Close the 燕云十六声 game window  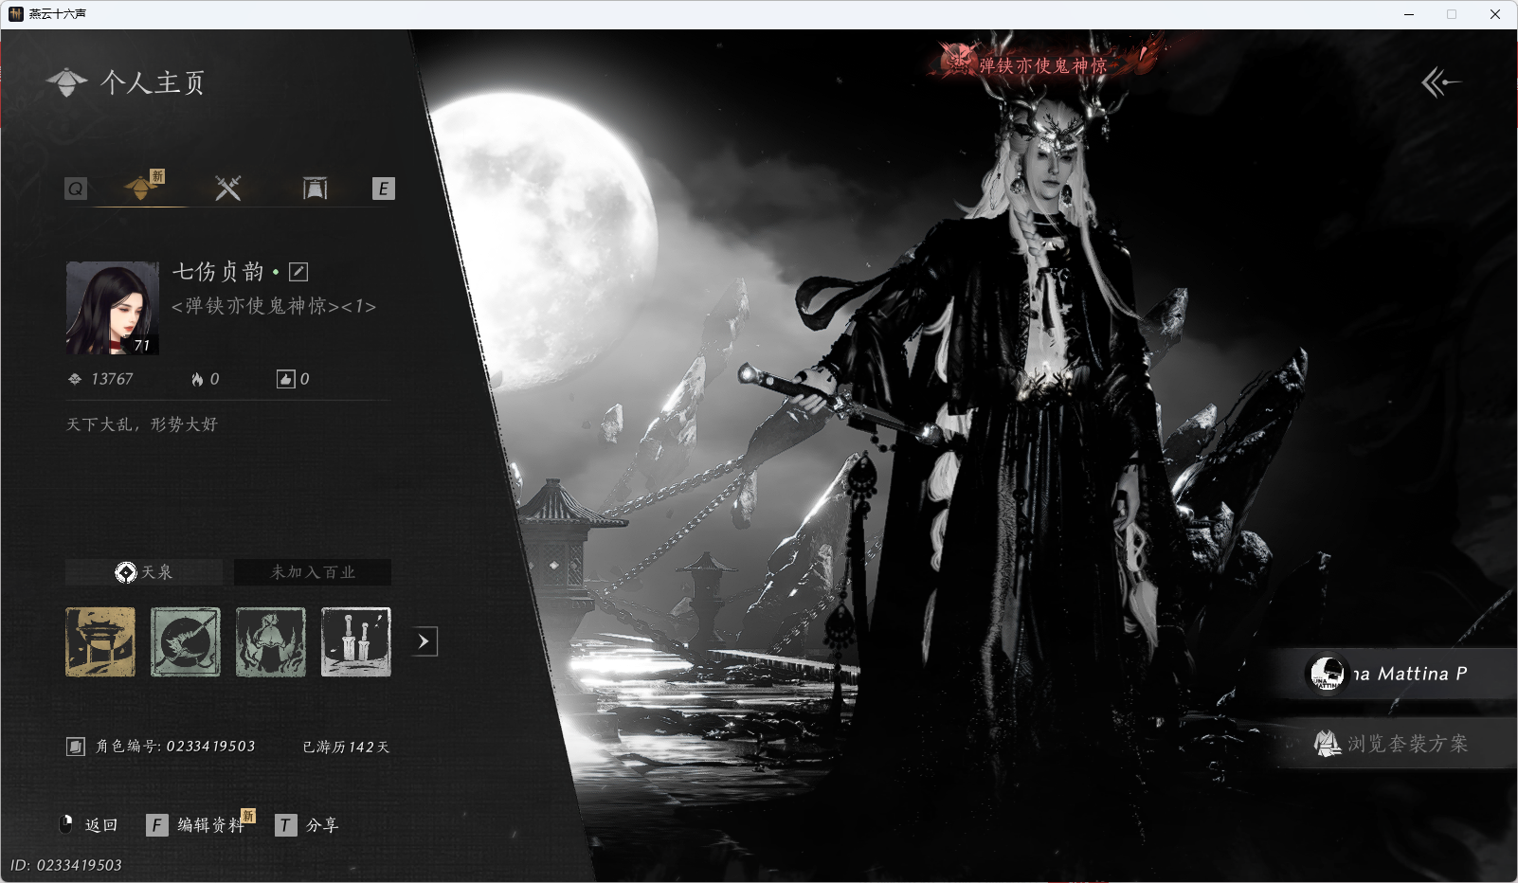click(1495, 14)
